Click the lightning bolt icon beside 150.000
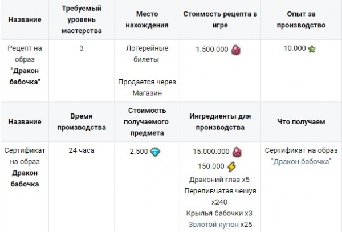Screen dimensions: 342x232 231,166
